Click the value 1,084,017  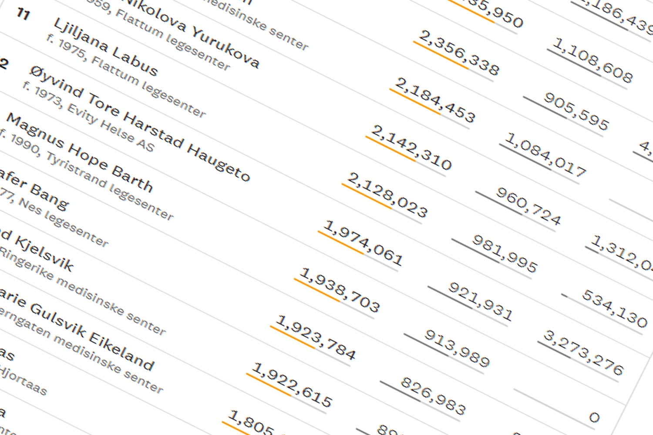click(x=545, y=155)
